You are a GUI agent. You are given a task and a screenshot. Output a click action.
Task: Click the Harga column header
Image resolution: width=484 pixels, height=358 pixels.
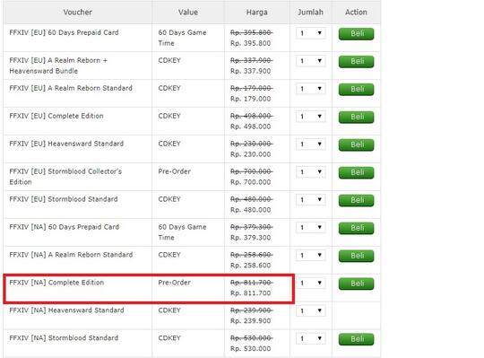257,13
